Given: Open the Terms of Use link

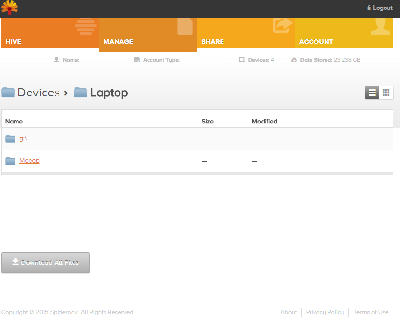Looking at the screenshot, I should pos(371,312).
